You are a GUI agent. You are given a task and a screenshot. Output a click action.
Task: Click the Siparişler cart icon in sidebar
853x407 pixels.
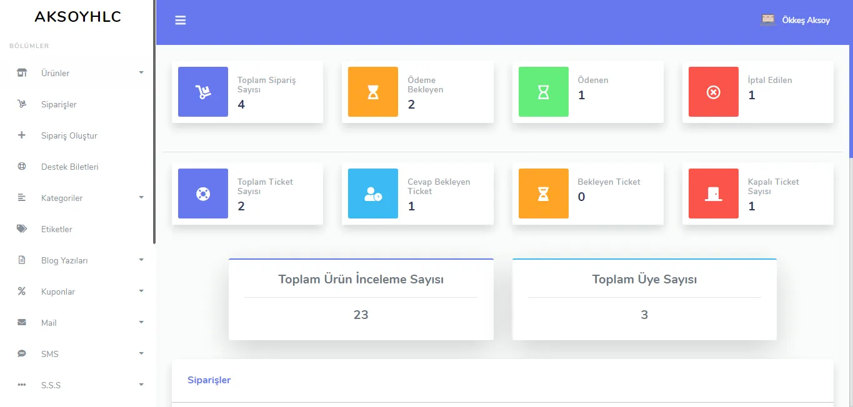point(22,104)
